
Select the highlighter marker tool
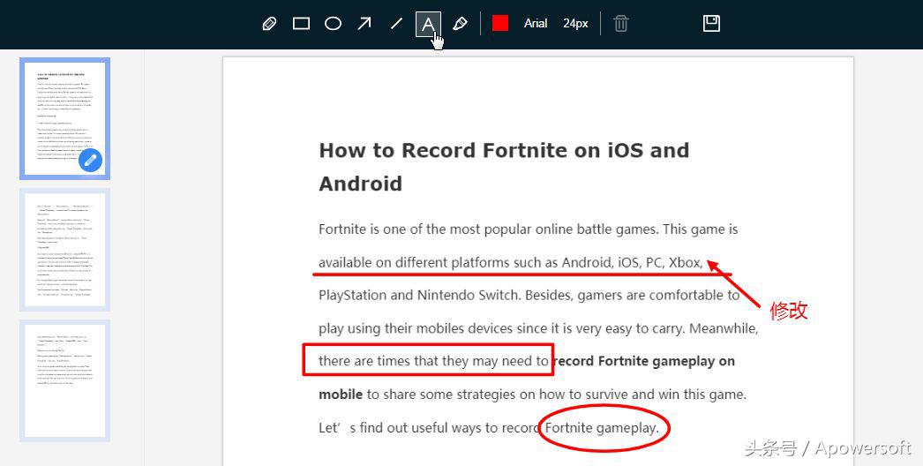(x=460, y=24)
